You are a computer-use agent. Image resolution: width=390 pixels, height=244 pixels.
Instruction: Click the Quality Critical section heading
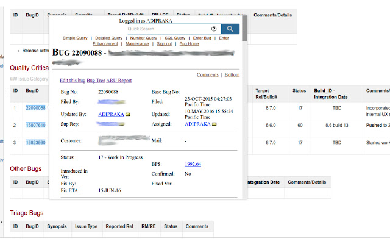pyautogui.click(x=29, y=68)
